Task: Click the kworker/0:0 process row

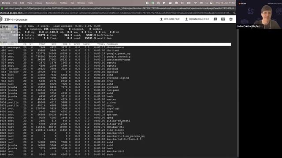Action: point(115,151)
